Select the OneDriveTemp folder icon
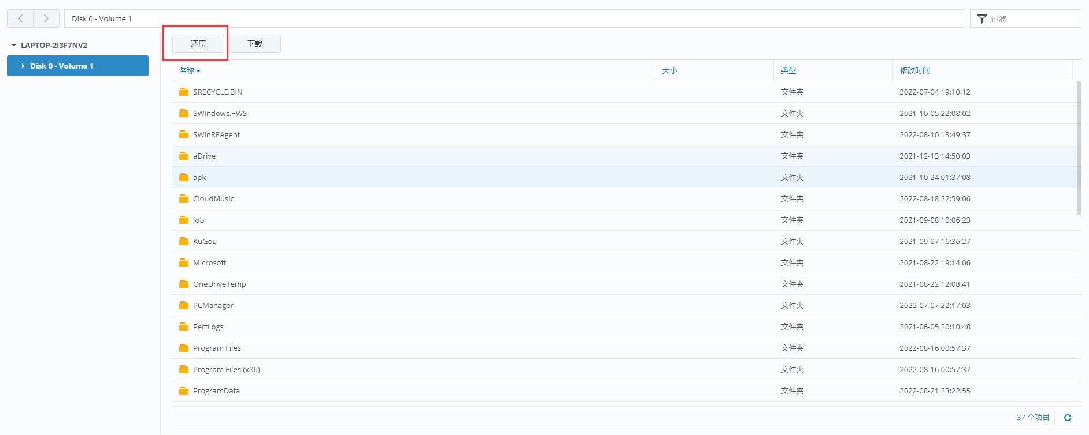 pyautogui.click(x=184, y=284)
